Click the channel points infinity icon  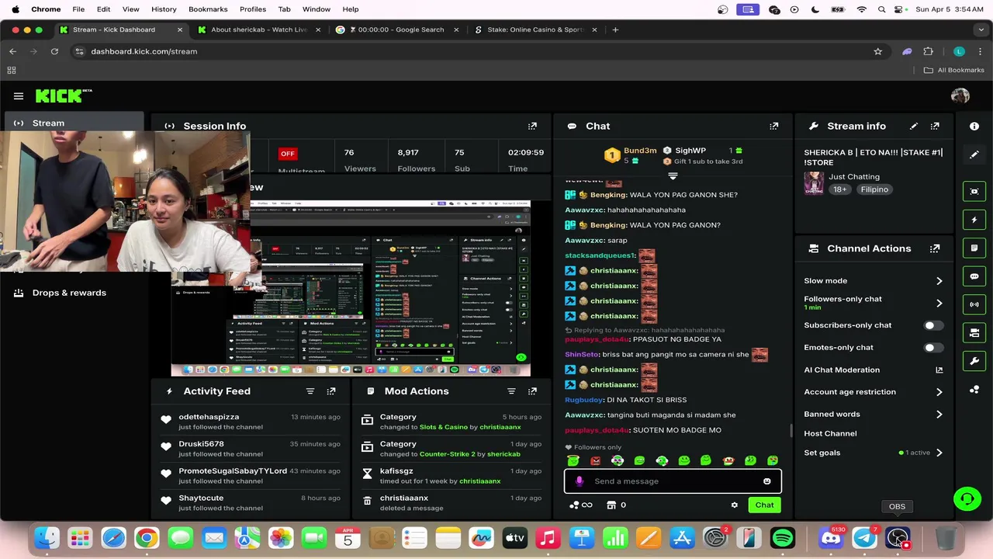(581, 505)
